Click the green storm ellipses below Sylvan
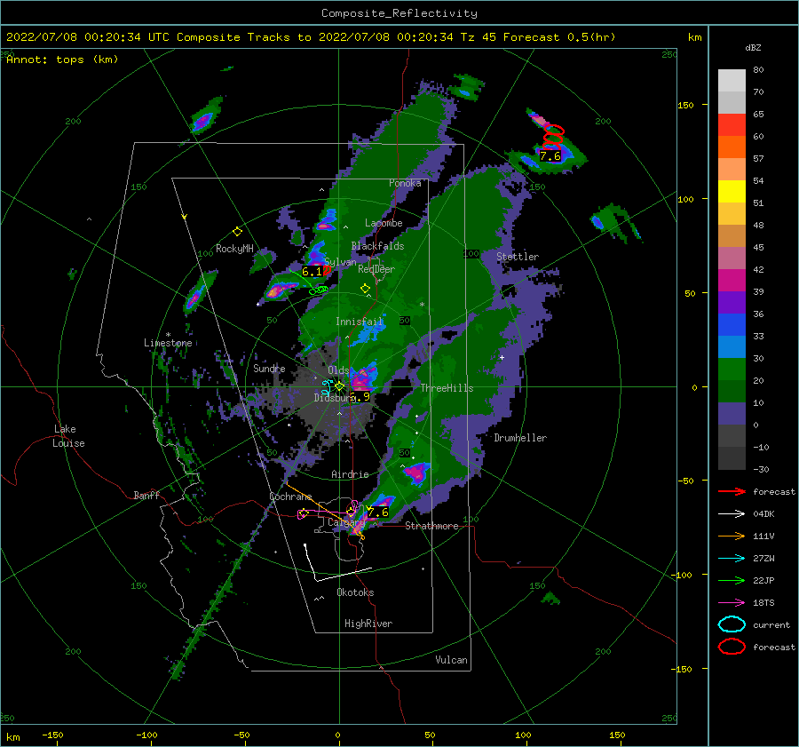Viewport: 799px width, 747px height. pyautogui.click(x=319, y=290)
